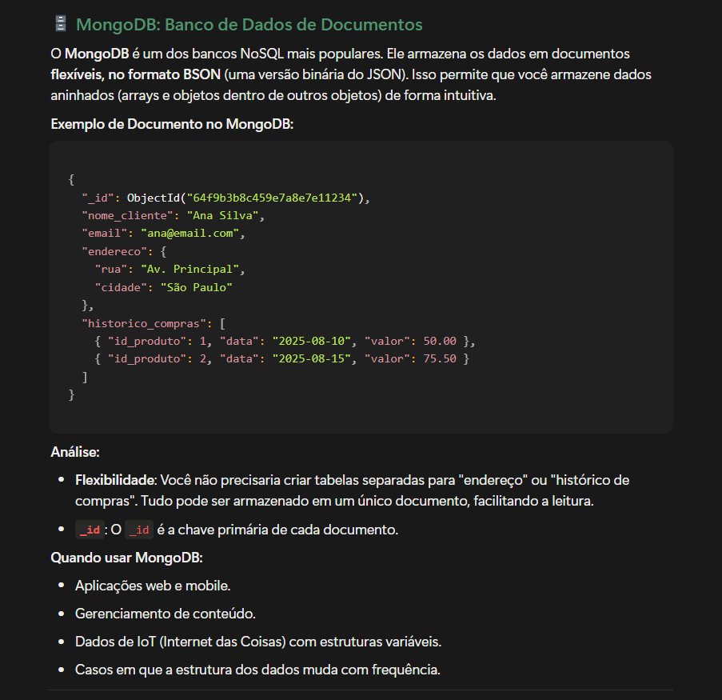Click the heading 'MongoDB: Banco de Dados de Documentos'
Image resolution: width=722 pixels, height=700 pixels.
coord(249,25)
